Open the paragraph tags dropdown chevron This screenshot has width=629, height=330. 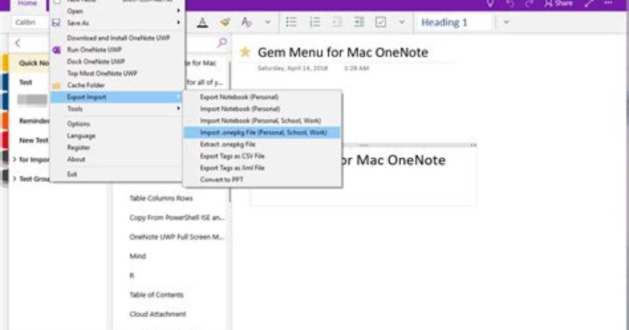tap(402, 23)
